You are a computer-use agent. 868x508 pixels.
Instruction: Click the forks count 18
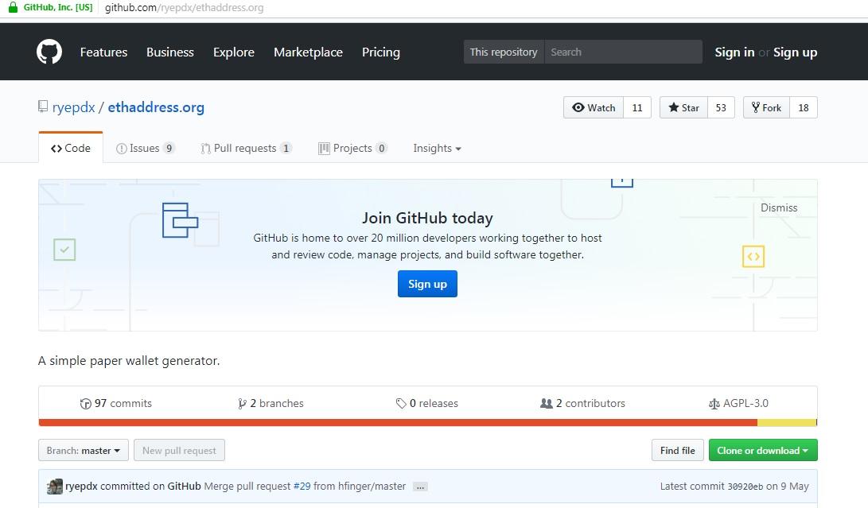pyautogui.click(x=804, y=107)
